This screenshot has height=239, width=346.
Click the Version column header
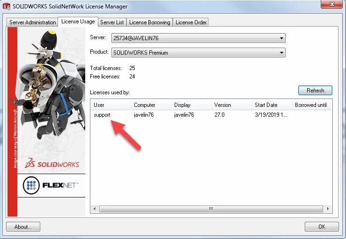(x=231, y=105)
